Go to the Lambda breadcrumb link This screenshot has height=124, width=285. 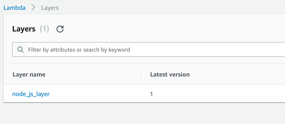pyautogui.click(x=14, y=8)
